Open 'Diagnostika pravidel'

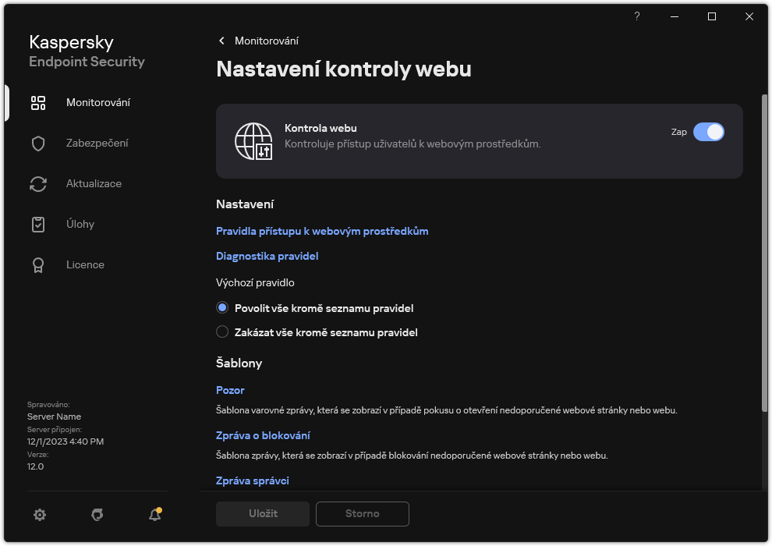267,256
